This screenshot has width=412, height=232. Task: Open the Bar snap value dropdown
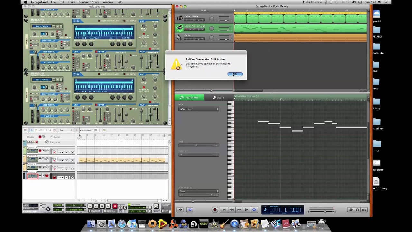coord(66,130)
